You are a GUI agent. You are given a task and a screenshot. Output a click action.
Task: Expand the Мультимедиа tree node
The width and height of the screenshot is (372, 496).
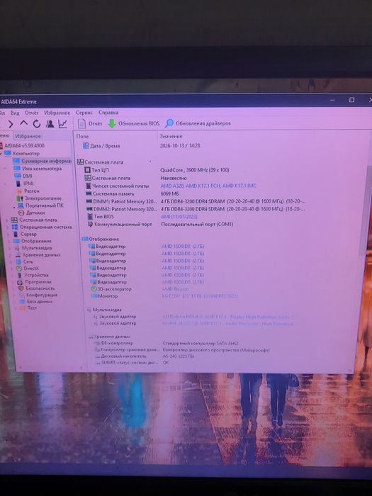(10, 248)
